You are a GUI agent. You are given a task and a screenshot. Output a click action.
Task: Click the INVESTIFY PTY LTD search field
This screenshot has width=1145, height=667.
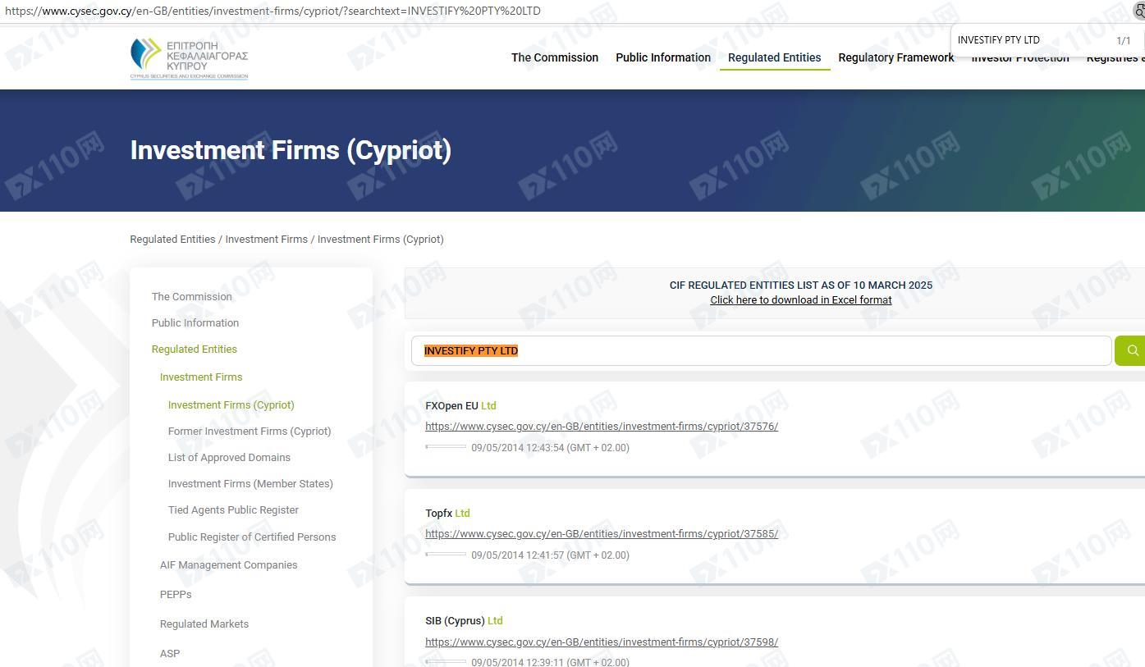coord(761,350)
